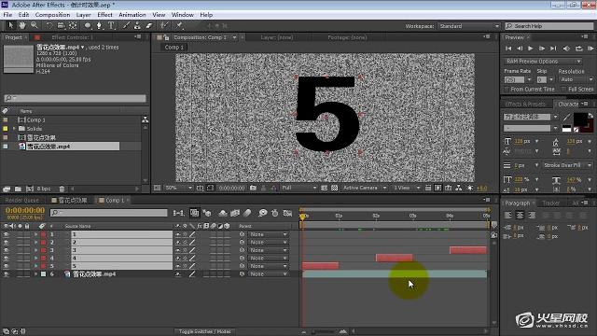Delete selected project item with trash icon

point(62,189)
